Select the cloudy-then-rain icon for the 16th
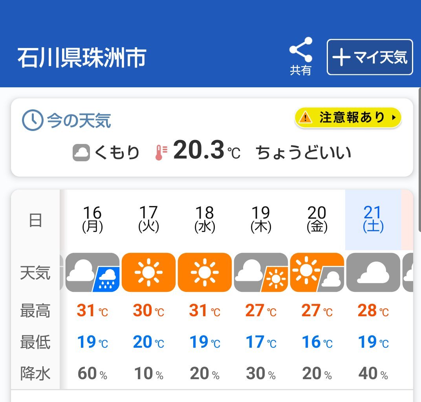The height and width of the screenshot is (402, 421). 92,272
